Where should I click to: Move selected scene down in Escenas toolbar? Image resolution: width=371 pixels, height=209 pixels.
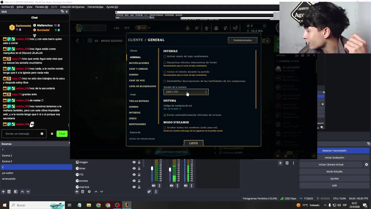28,192
